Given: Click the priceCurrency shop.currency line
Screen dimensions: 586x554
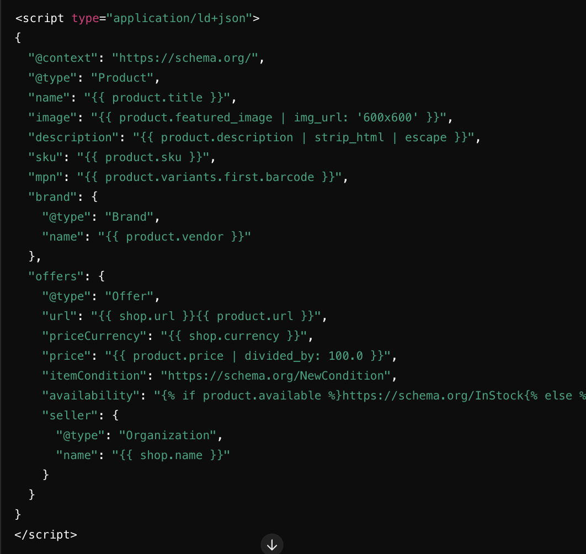Looking at the screenshot, I should point(178,335).
